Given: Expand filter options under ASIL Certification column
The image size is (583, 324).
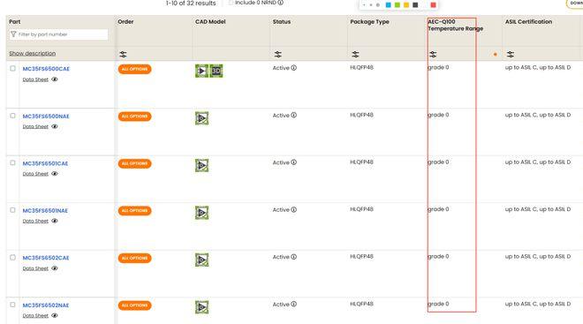Looking at the screenshot, I should click(x=511, y=54).
